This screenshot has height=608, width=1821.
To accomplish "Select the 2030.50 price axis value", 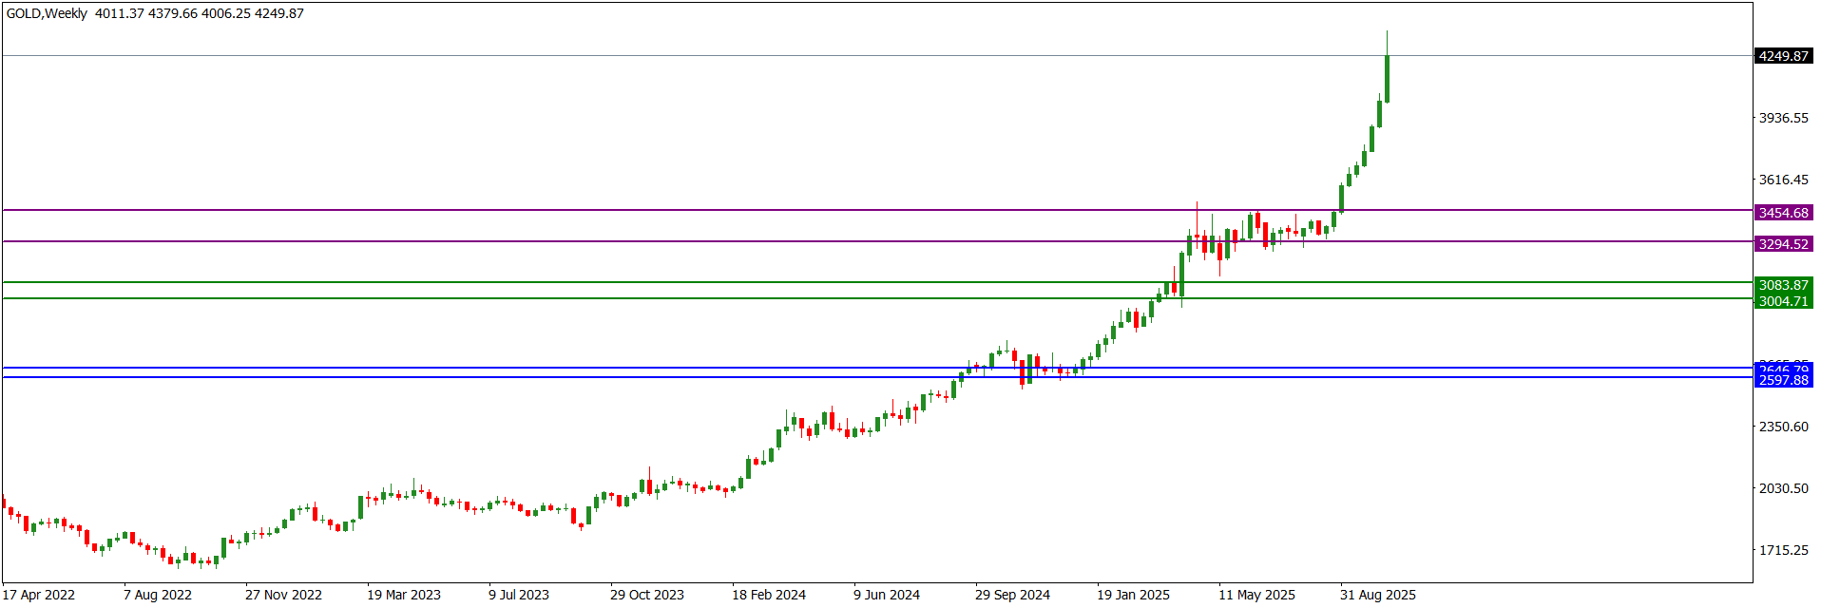I will coord(1783,488).
